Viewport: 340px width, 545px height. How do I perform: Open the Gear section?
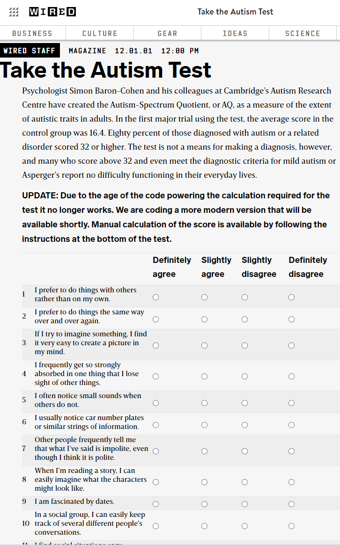[x=167, y=33]
